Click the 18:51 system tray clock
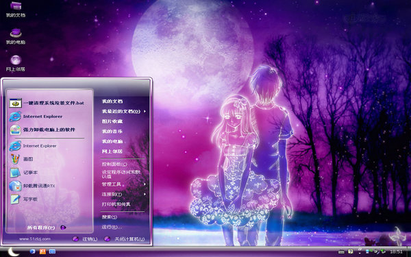The image size is (411, 257). click(397, 252)
